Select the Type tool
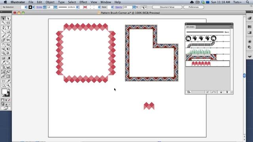253x142 pixels. pyautogui.click(x=8, y=27)
